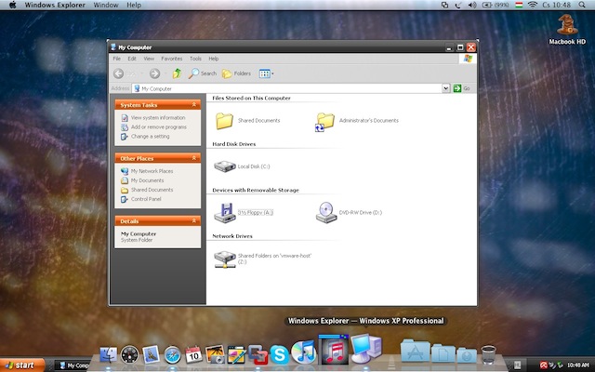This screenshot has width=595, height=372.
Task: Click Add or remove programs
Action: pyautogui.click(x=159, y=126)
